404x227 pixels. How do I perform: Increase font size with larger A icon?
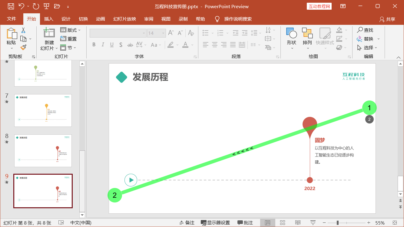(x=171, y=33)
